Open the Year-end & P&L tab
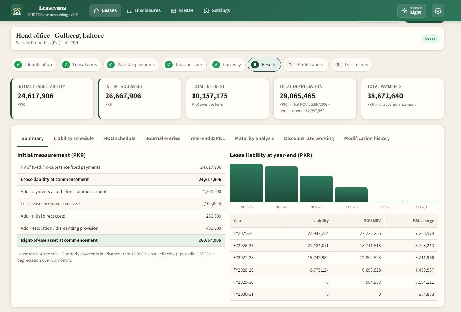This screenshot has height=312, width=461. tap(207, 138)
